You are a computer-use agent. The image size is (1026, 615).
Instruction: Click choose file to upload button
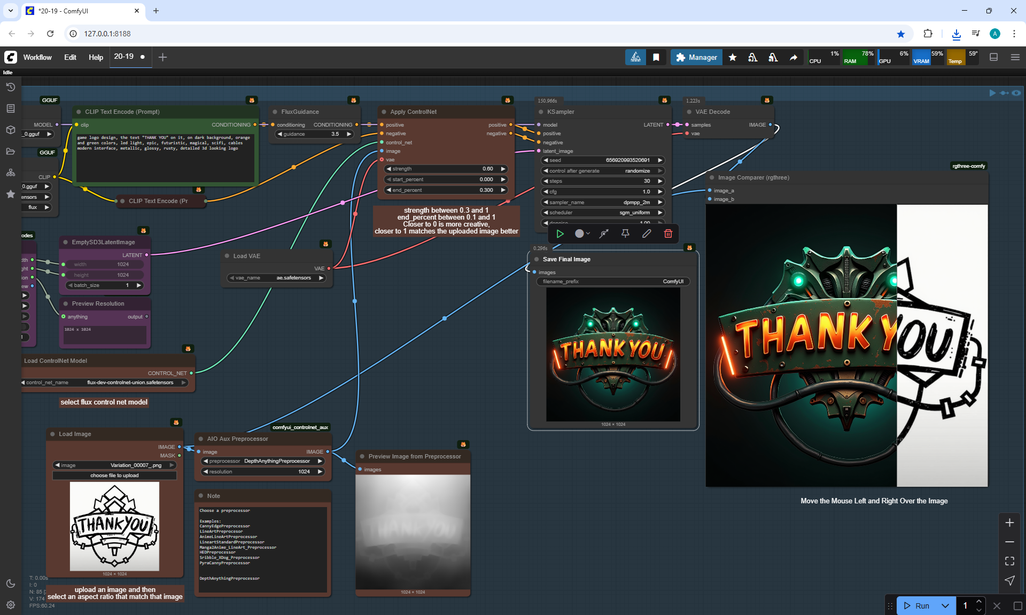click(x=114, y=475)
